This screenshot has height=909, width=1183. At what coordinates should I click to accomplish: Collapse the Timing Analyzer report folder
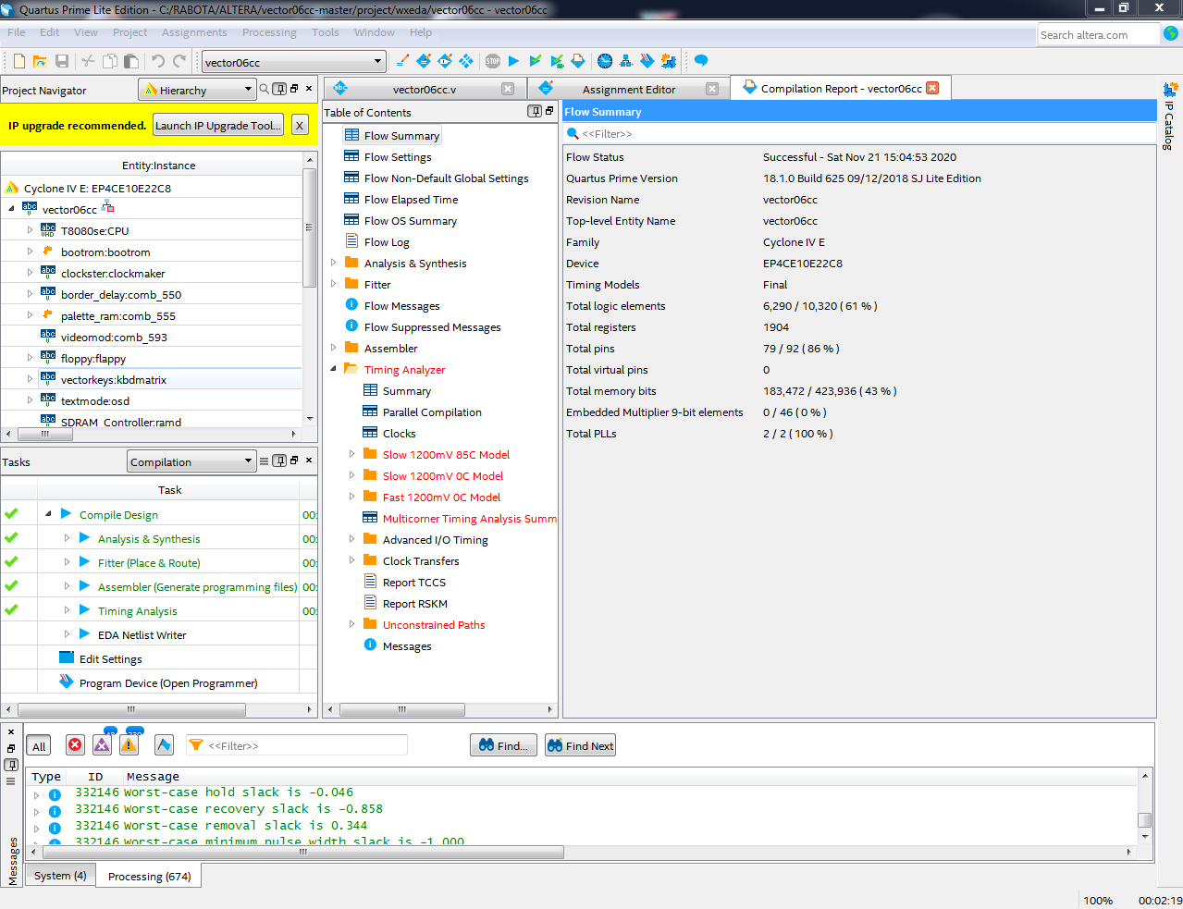click(334, 369)
